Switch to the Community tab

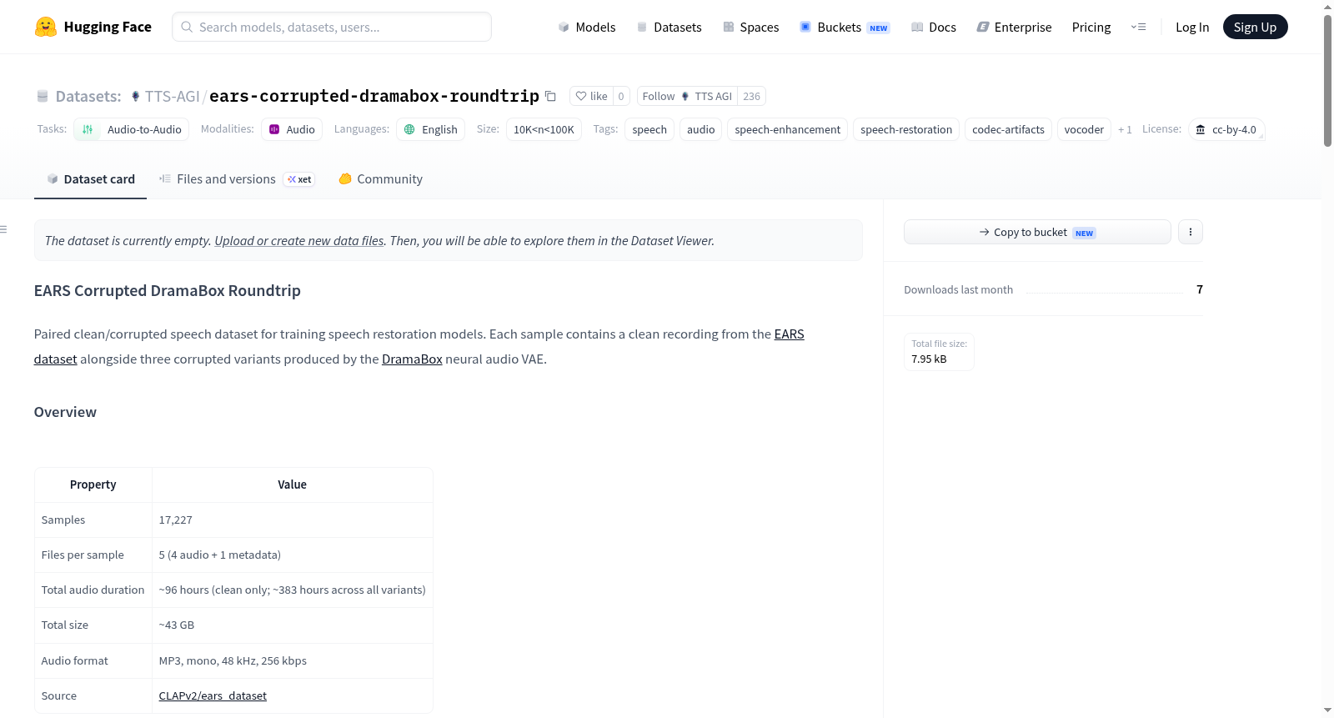coord(381,179)
